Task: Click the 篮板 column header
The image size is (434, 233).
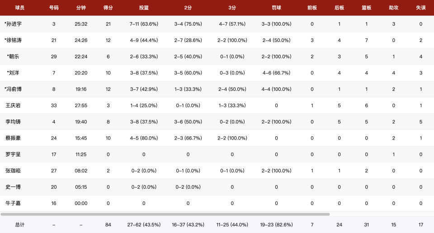Action: coord(366,8)
